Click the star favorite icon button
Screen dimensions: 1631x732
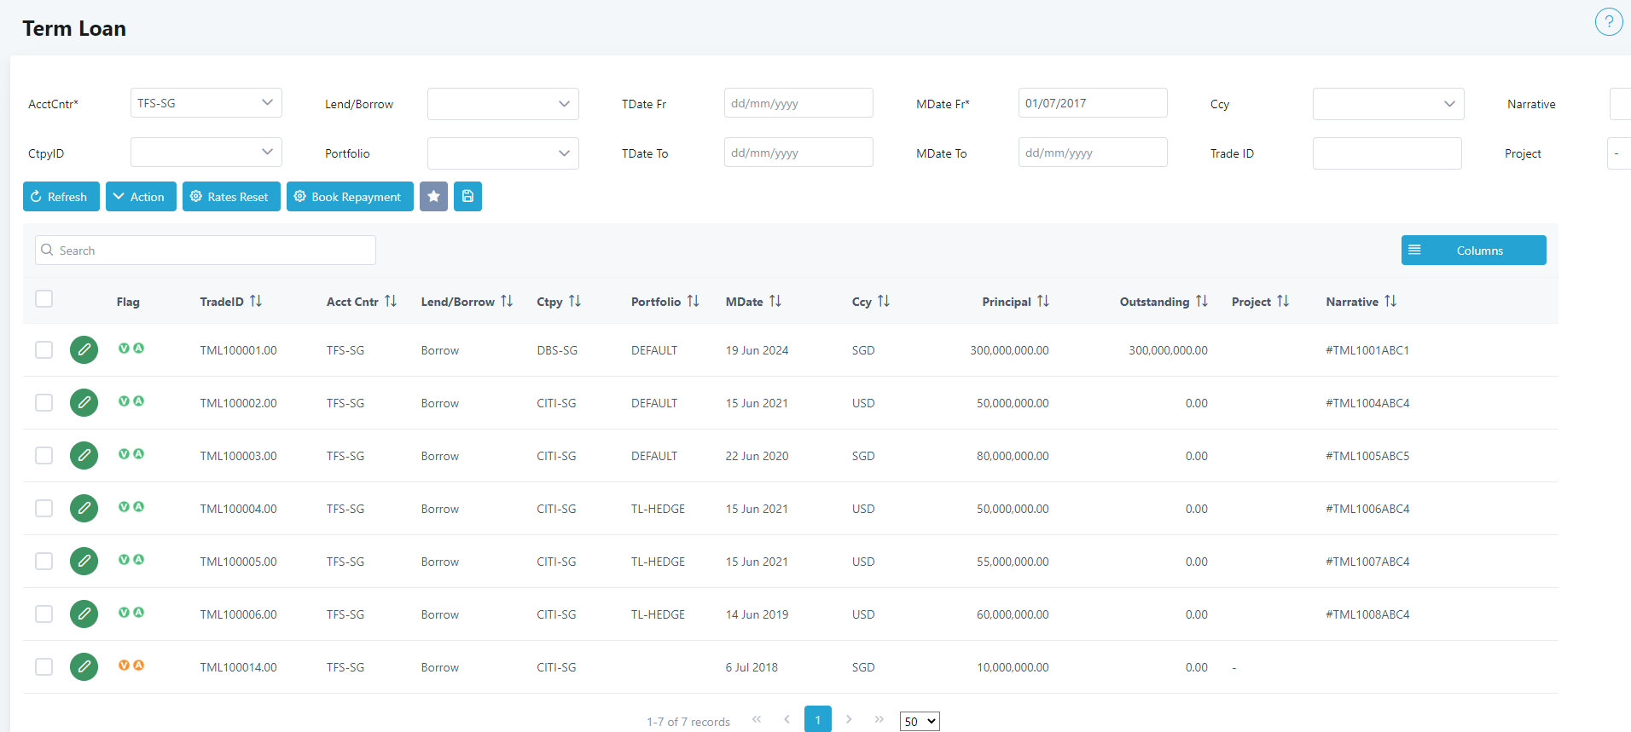coord(433,197)
